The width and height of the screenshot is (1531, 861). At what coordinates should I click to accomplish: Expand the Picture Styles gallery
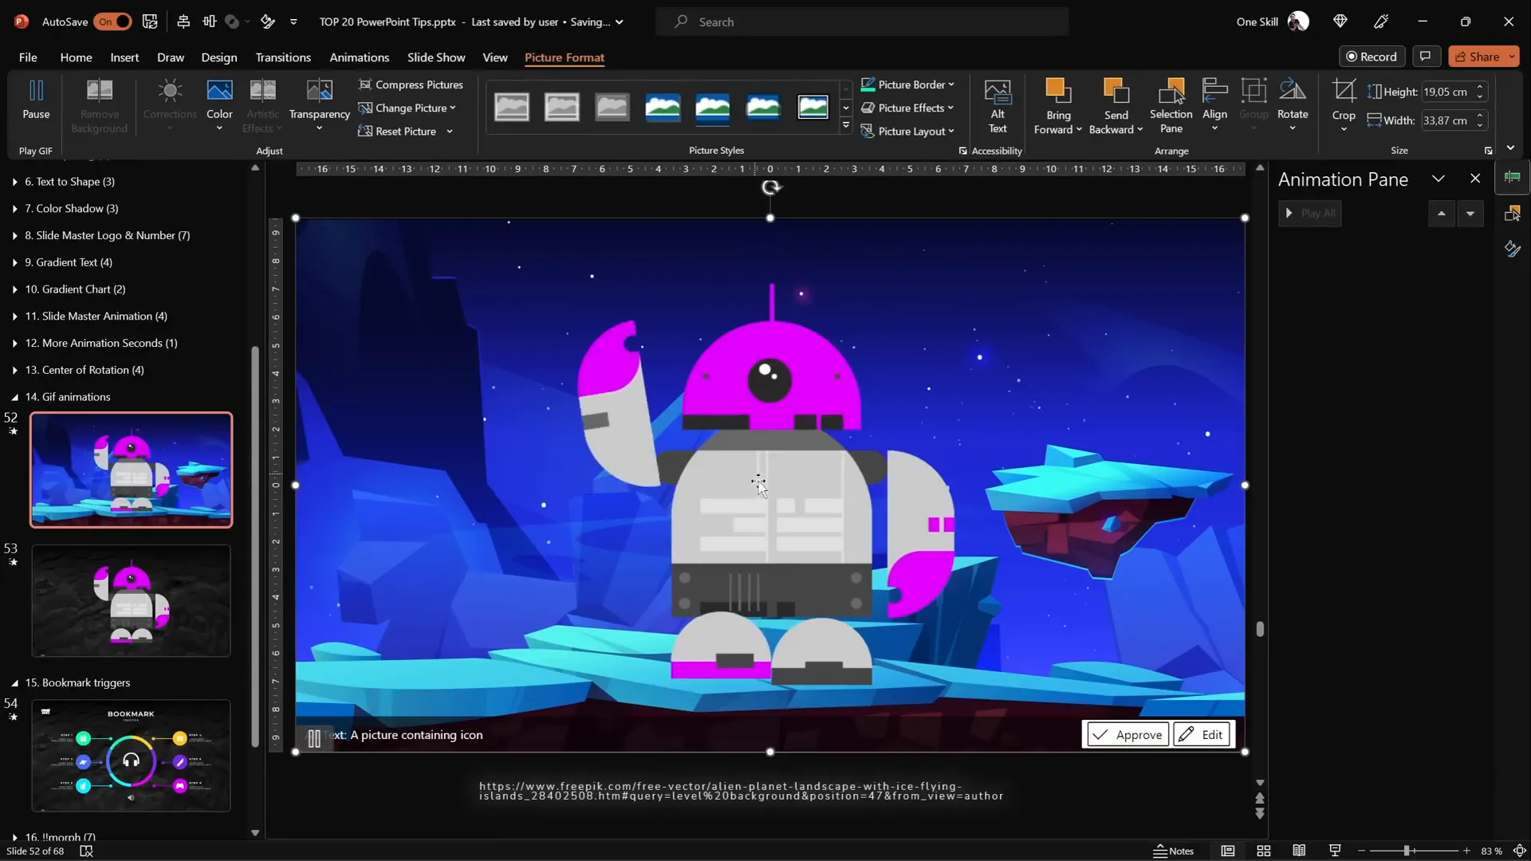846,126
